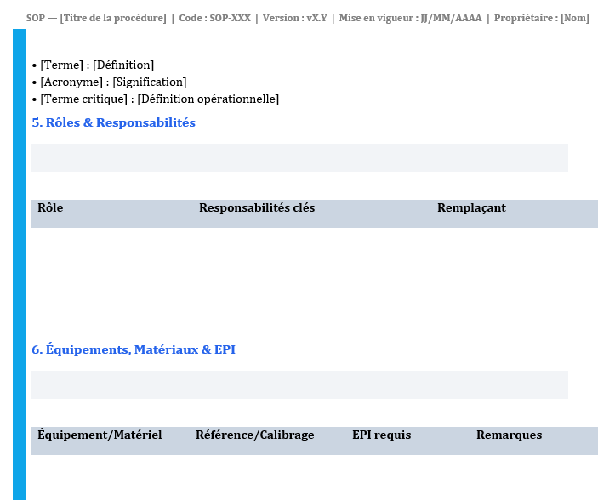Viewport: 615px width, 500px height.
Task: Select the "Rôle" table column header
Action: point(50,208)
